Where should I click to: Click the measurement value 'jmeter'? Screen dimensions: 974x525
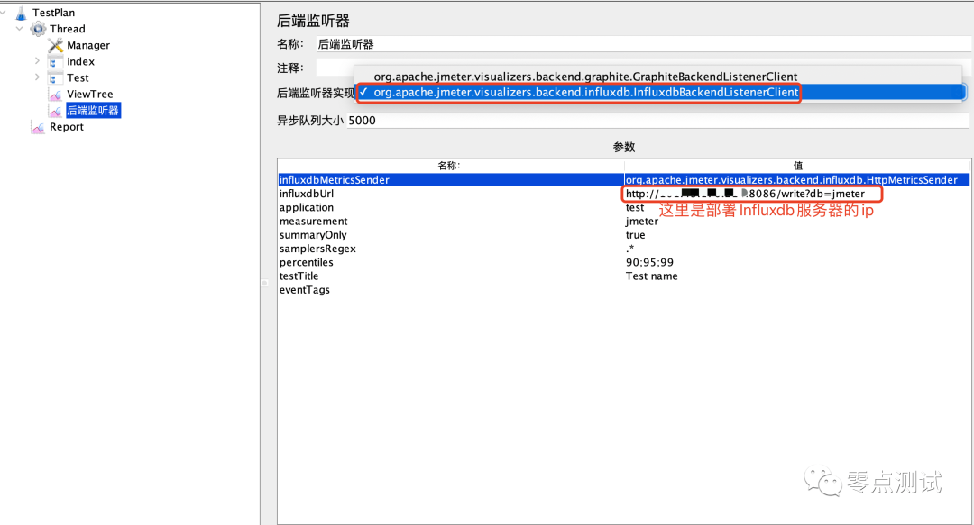642,221
